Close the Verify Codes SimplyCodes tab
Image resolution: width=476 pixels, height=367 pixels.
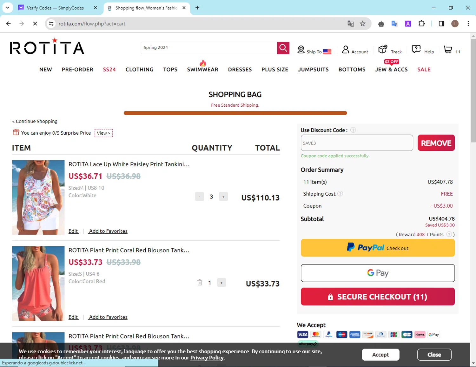95,8
